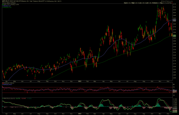Click the SPY:TLT ticker symbol title
This screenshot has width=179, height=115.
6,1
